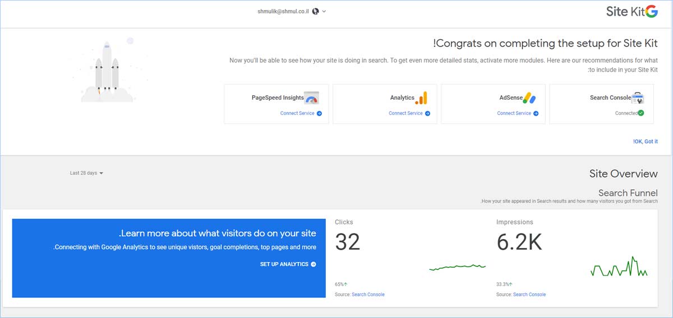Click Learn more about what visitors do heading
673x318 pixels.
coord(218,233)
